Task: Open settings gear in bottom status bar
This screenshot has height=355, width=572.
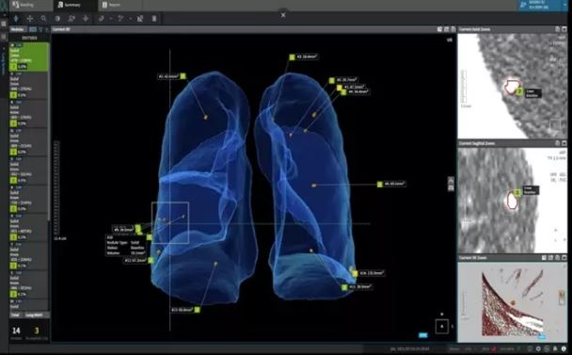Action: (538, 349)
